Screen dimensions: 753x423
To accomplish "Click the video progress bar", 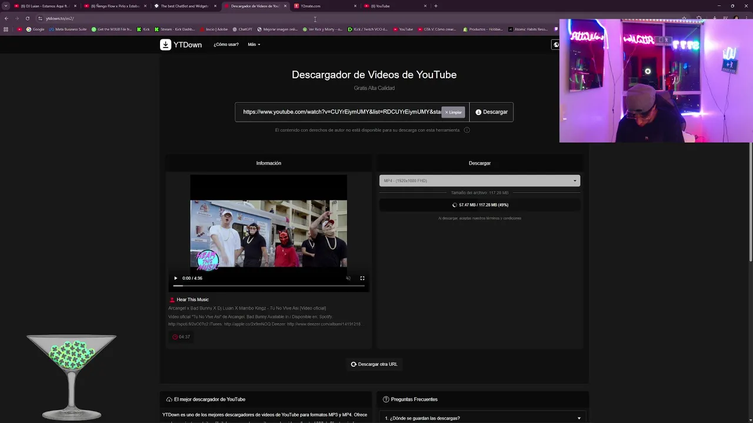I will 268,286.
